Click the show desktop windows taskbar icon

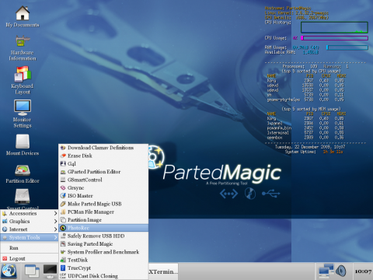pyautogui.click(x=32, y=271)
